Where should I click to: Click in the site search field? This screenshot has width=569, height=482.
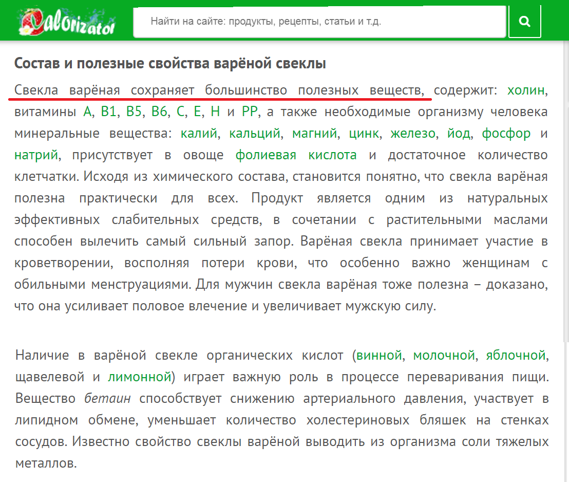pos(318,21)
